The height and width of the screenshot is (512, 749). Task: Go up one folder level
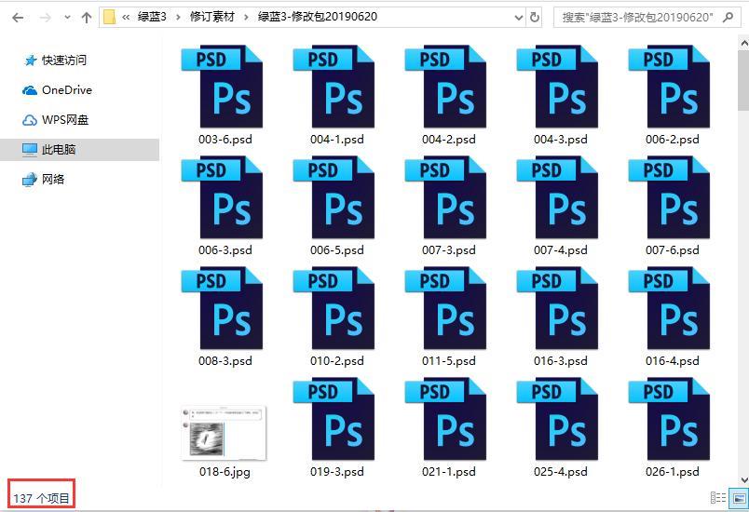coord(87,18)
